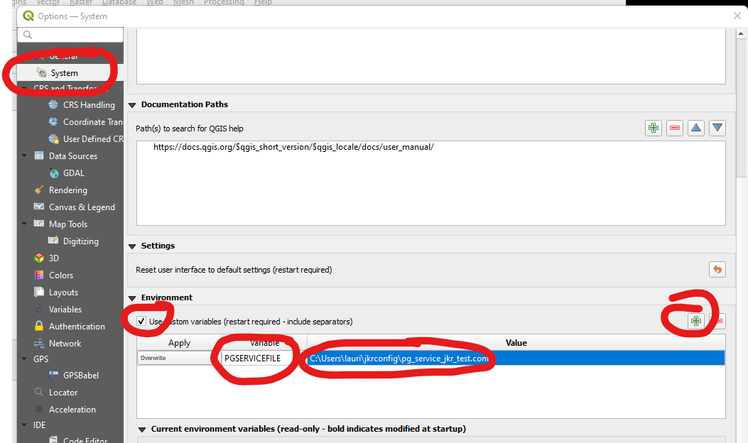Click the Network icon
Image resolution: width=748 pixels, height=443 pixels.
[x=39, y=344]
